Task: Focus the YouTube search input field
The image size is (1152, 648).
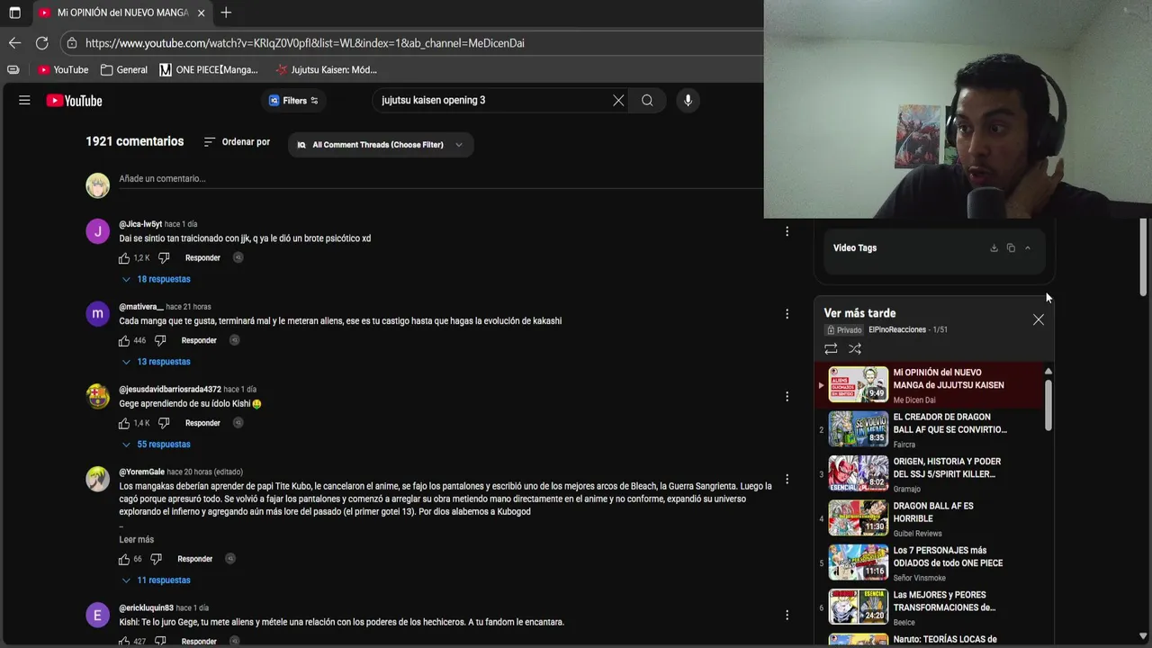Action: [492, 101]
